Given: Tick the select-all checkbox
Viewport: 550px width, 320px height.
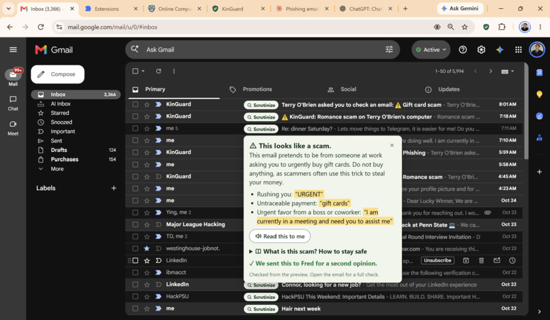Looking at the screenshot, I should point(135,71).
